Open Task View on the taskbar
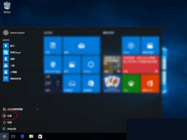187x140 pixels. tap(13, 136)
